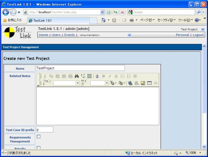Click the RSS feeds icon
Viewport: 208px width, 157px height.
[x=114, y=20]
